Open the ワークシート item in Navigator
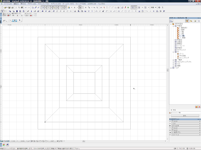The image size is (201, 150). [181, 46]
